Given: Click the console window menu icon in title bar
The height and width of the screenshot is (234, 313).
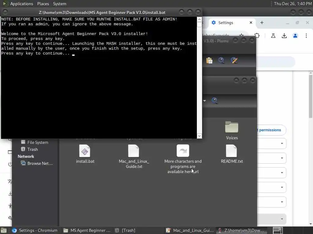Looking at the screenshot, I should [5, 12].
